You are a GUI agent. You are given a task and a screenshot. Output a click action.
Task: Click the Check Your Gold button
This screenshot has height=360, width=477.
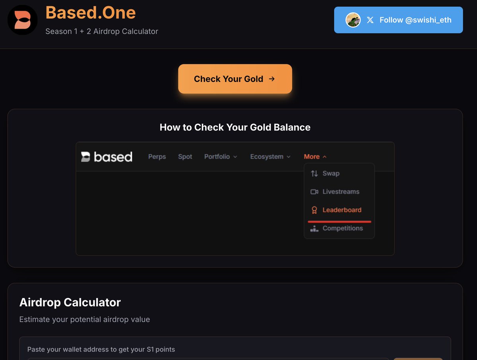[235, 79]
